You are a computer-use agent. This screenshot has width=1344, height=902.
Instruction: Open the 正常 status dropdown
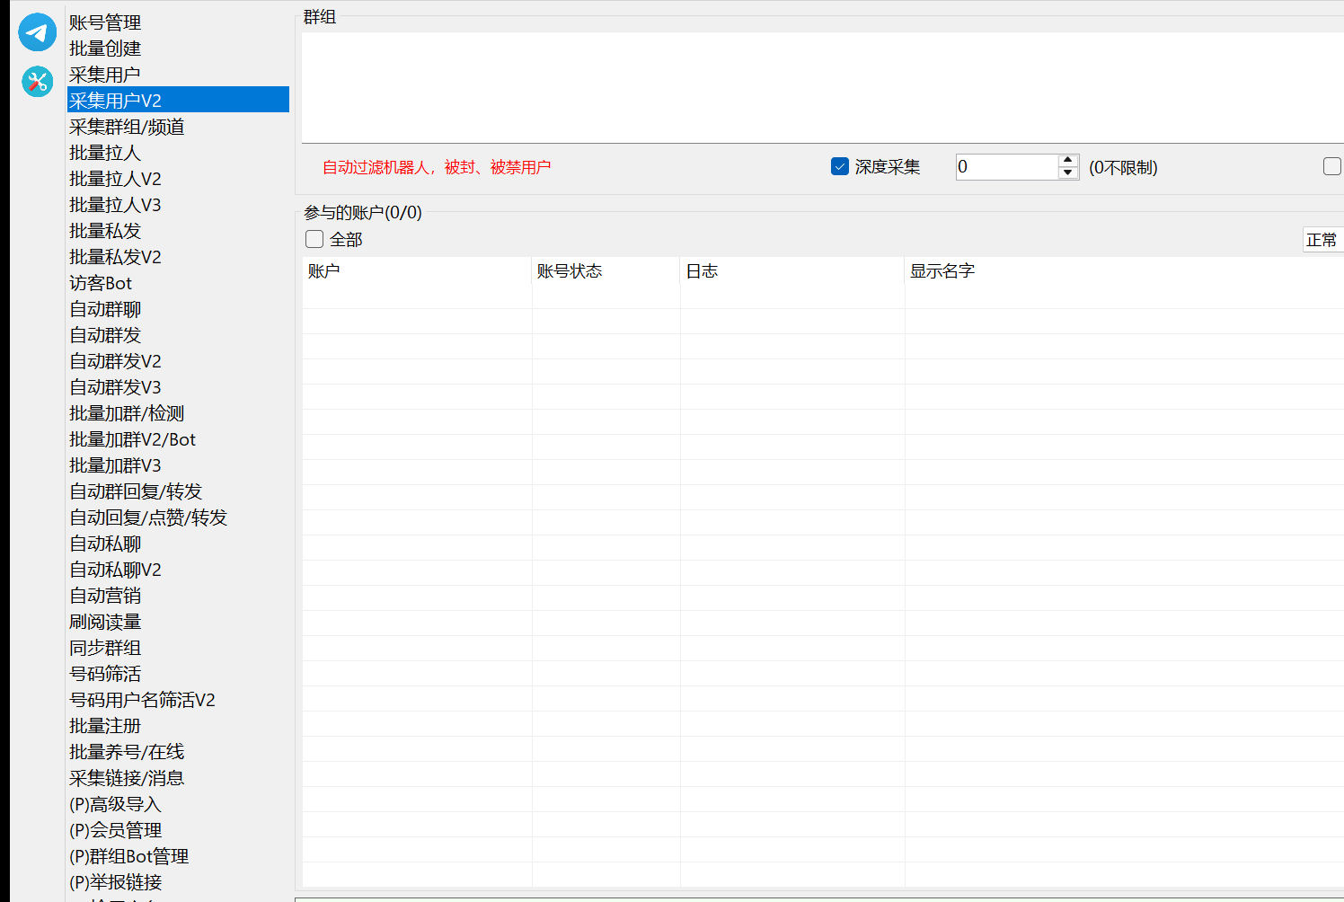(1323, 240)
